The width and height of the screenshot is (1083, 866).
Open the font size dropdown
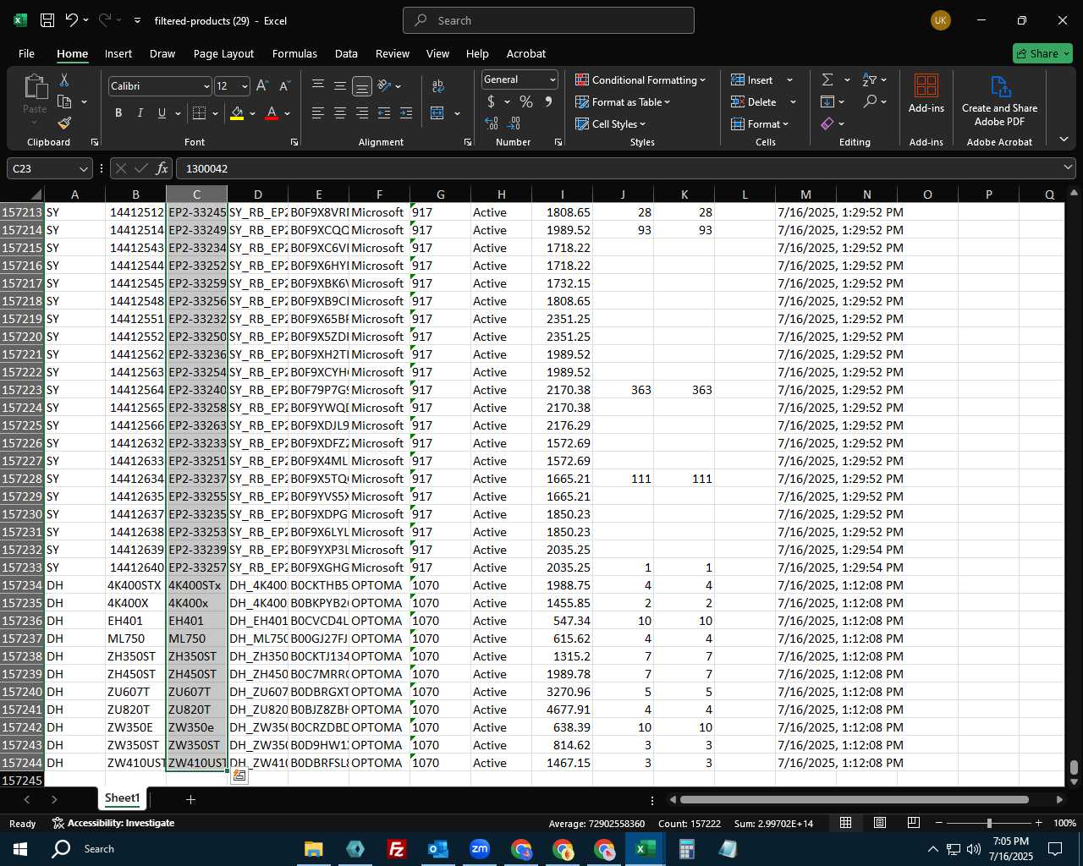(245, 86)
